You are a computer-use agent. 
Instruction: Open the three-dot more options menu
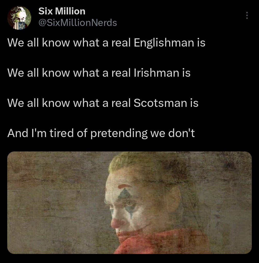coord(247,15)
